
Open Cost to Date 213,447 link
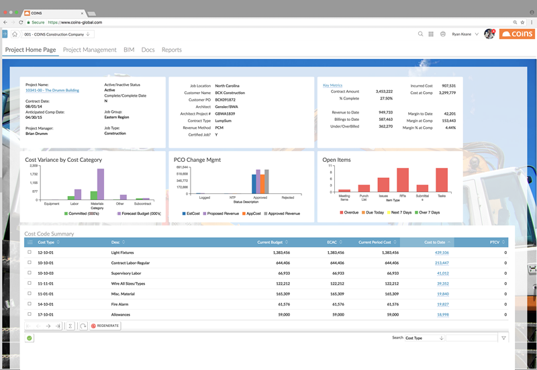442,263
